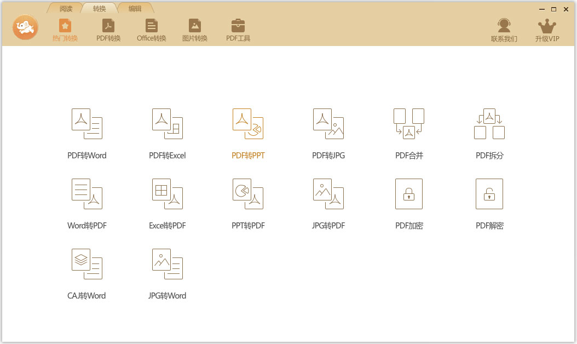Open the Excel转PDF tool
Image resolution: width=577 pixels, height=344 pixels.
(x=168, y=194)
